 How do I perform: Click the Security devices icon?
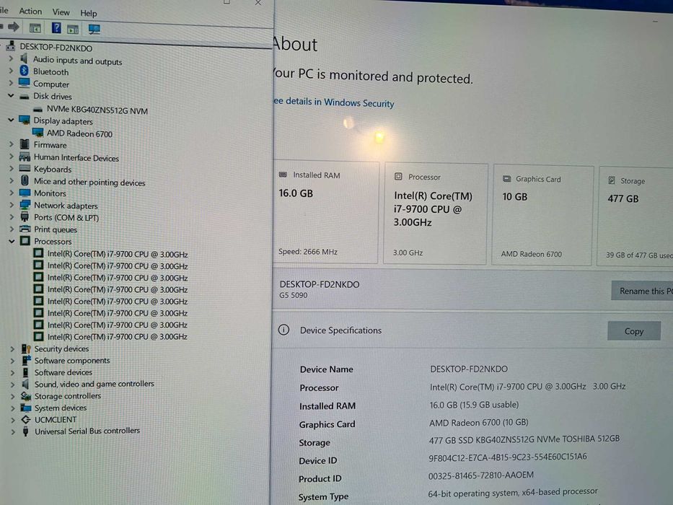[26, 348]
